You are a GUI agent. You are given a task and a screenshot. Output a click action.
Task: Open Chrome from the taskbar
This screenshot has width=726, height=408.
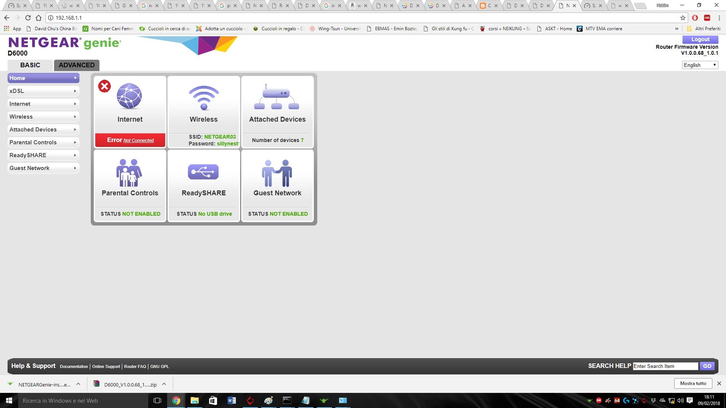point(176,400)
